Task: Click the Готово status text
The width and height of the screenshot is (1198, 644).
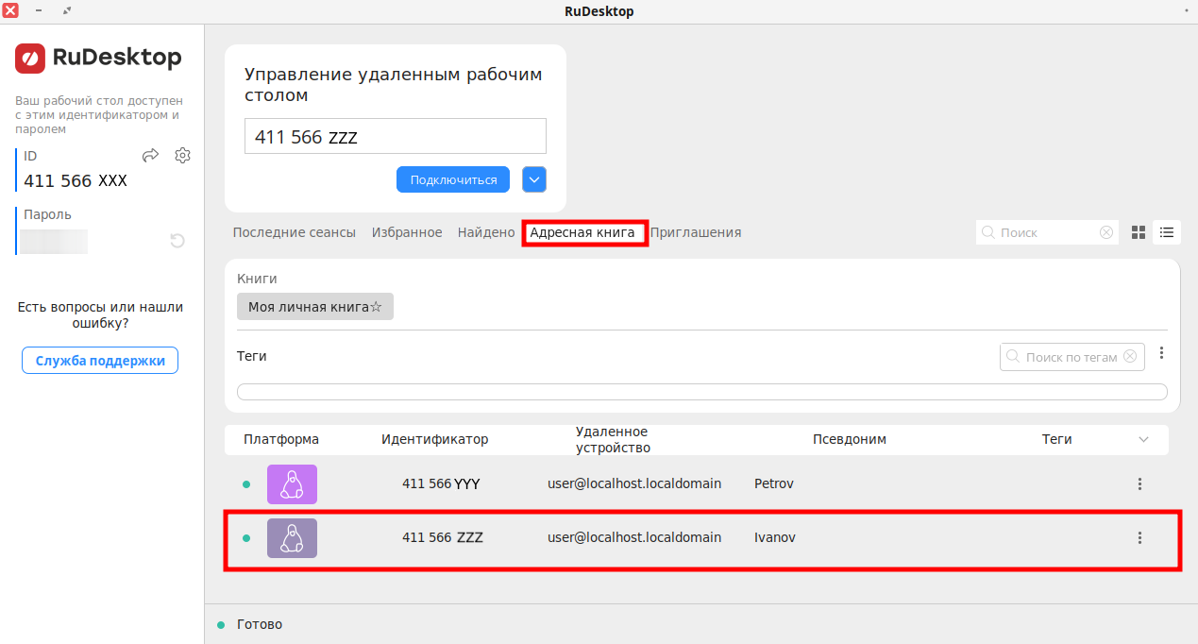Action: (x=260, y=624)
